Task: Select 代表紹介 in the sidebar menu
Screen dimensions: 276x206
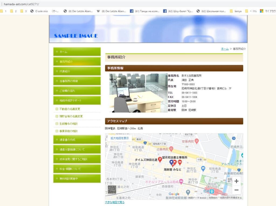Action: pos(77,71)
